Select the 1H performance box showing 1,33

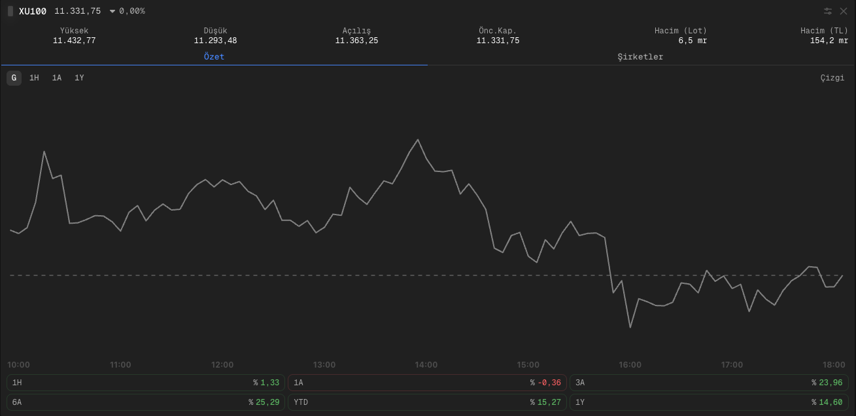pyautogui.click(x=146, y=383)
